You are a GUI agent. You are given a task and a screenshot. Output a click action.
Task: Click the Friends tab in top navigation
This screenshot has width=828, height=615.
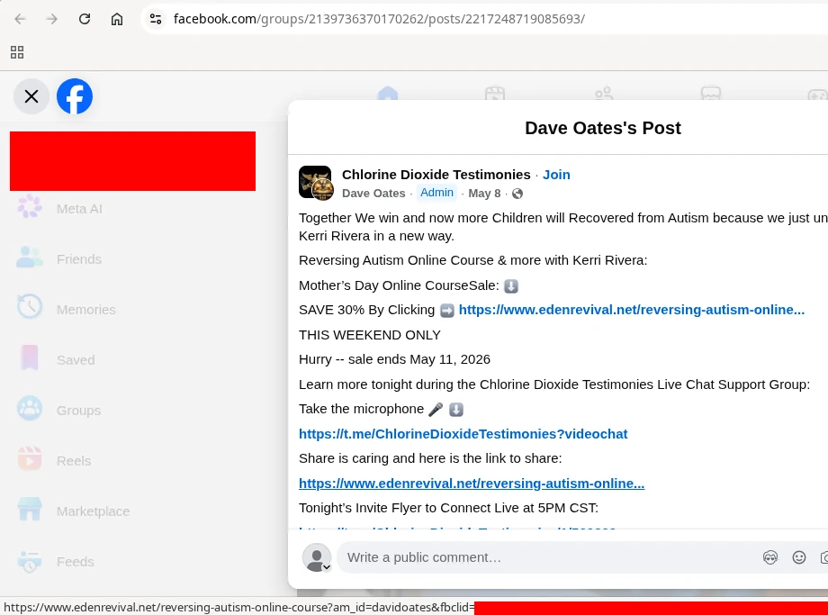(604, 94)
